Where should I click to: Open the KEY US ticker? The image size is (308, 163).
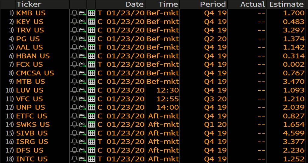pyautogui.click(x=30, y=22)
